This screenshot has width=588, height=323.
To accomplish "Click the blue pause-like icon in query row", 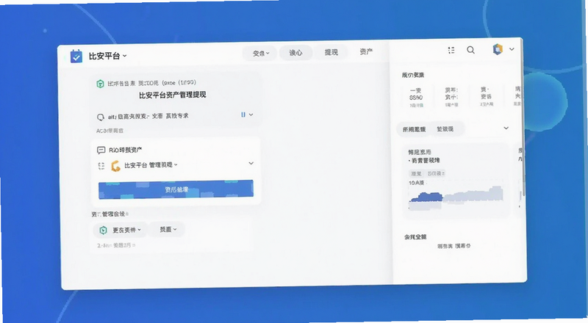I will 243,115.
